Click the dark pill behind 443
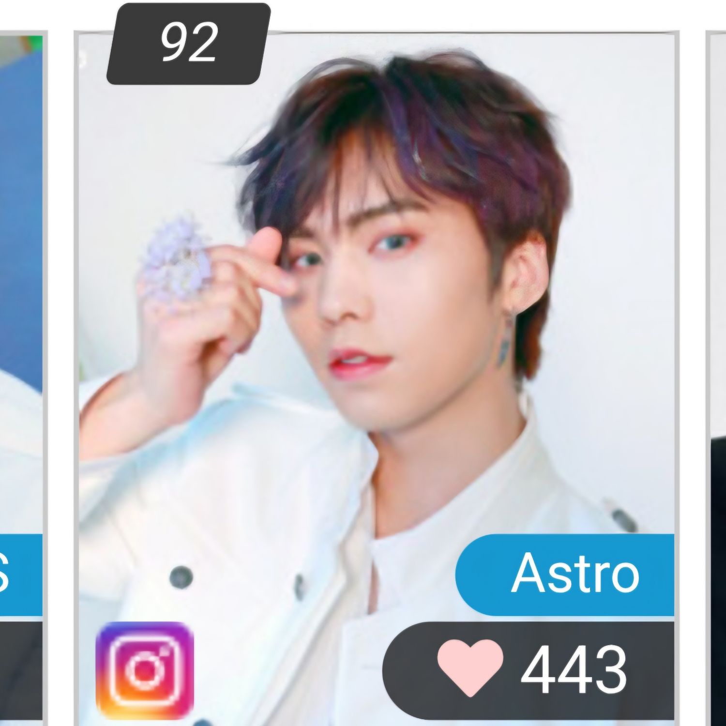 (x=528, y=671)
